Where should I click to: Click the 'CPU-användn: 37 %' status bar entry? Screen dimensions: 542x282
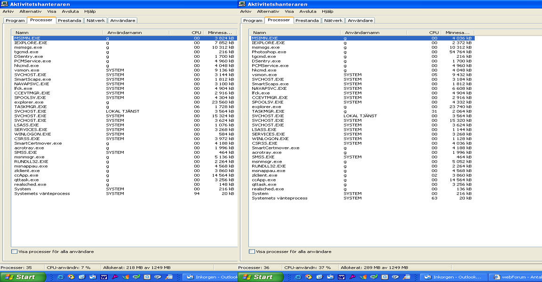(x=307, y=267)
